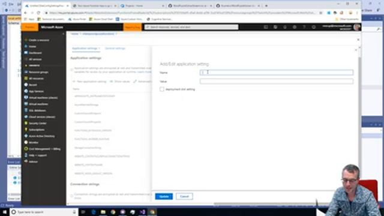Screen dimensions: 384x216
Task: Switch to the fourth GitHub browser tab
Action: point(190,5)
